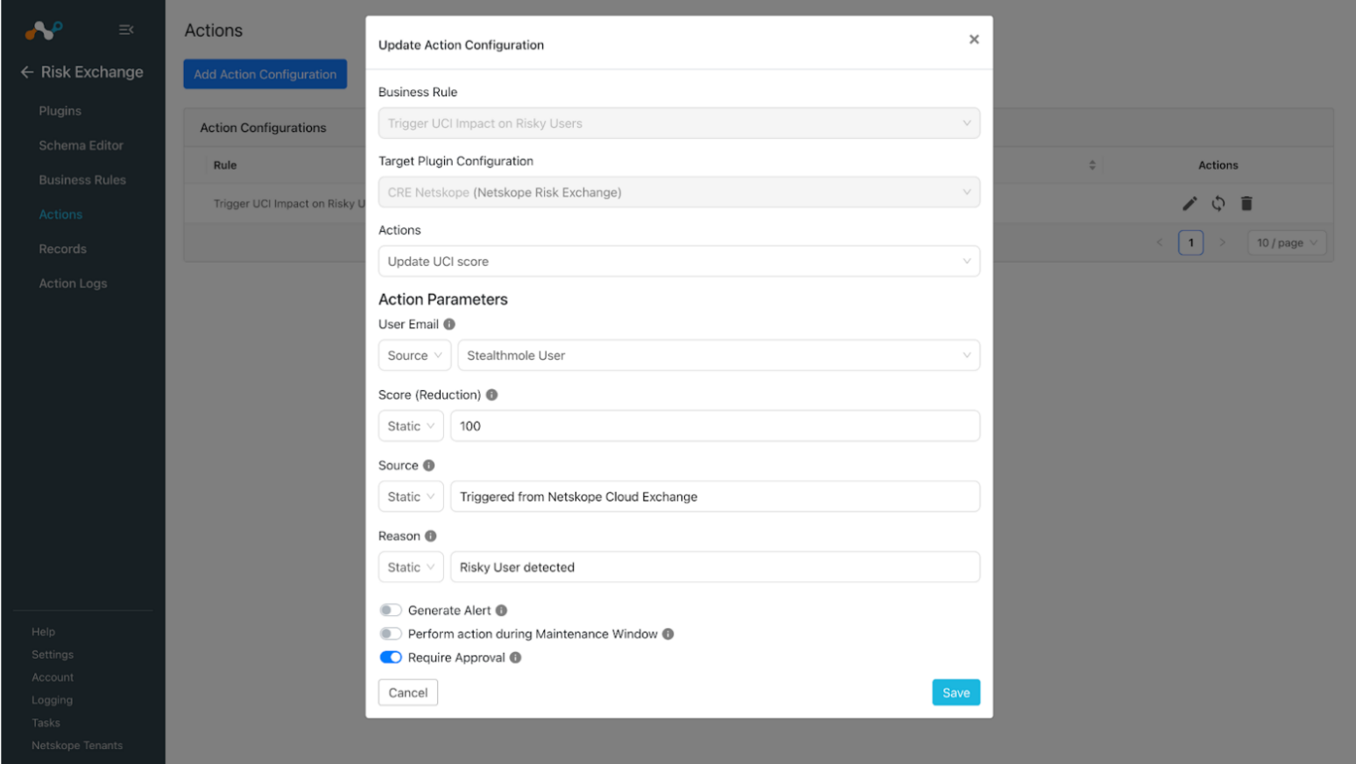Sort the table column arrows
Screen dimensions: 1356x764
[1092, 165]
